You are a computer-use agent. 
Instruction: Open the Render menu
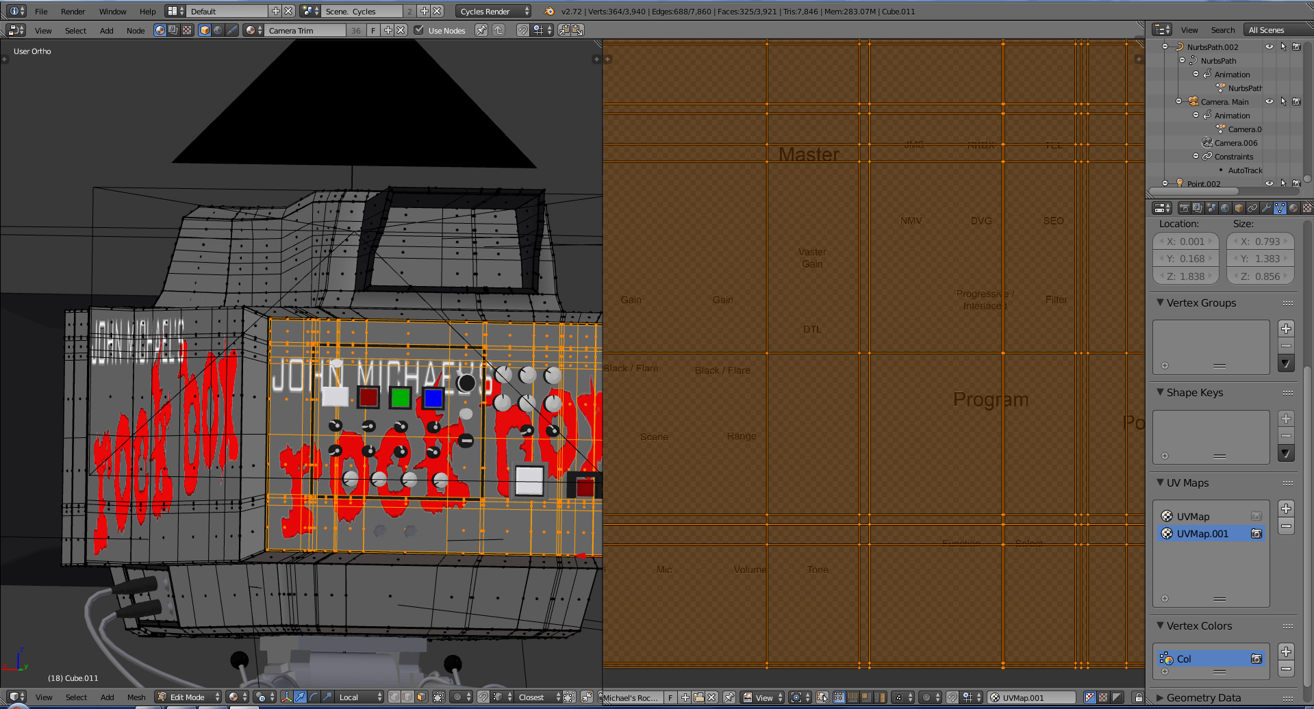(x=73, y=11)
